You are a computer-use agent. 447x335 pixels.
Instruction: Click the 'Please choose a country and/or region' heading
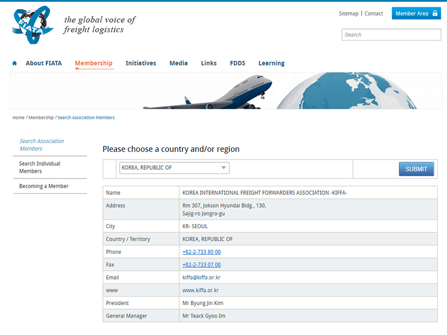(171, 149)
